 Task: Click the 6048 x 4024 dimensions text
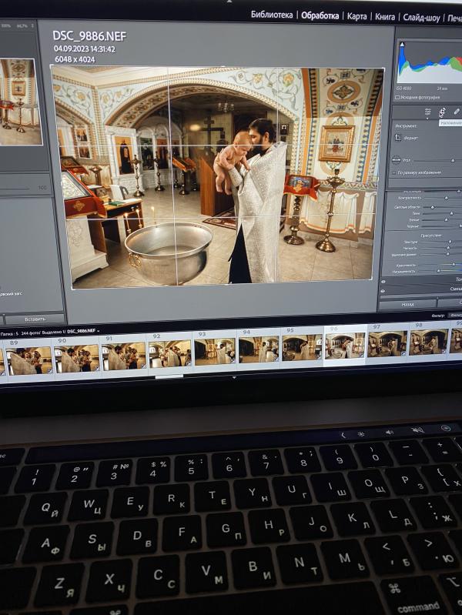(x=75, y=59)
